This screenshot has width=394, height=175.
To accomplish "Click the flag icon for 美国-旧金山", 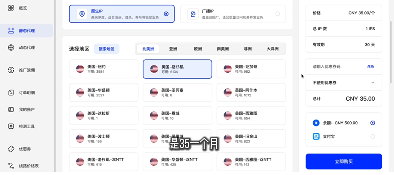I will click(x=228, y=139).
